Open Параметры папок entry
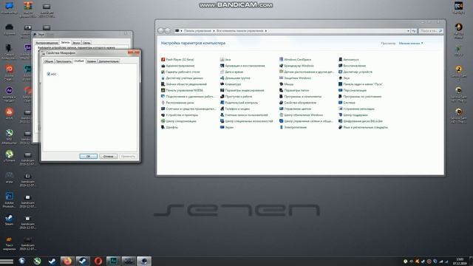The image size is (473, 266). coord(294,90)
